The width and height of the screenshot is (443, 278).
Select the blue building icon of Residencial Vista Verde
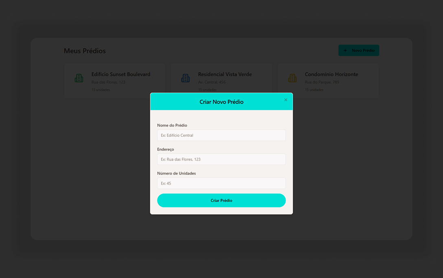pyautogui.click(x=186, y=78)
